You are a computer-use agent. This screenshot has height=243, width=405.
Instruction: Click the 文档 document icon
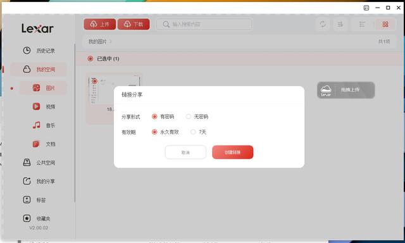36,144
